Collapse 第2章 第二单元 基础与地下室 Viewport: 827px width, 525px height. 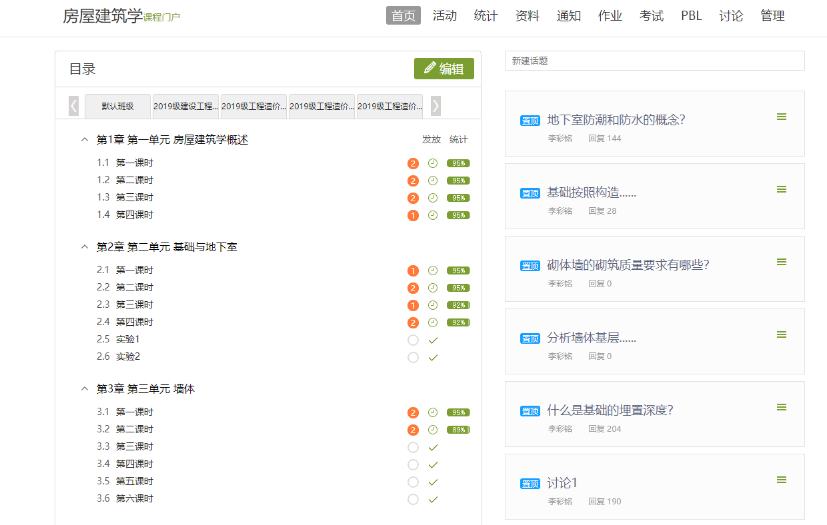click(84, 247)
